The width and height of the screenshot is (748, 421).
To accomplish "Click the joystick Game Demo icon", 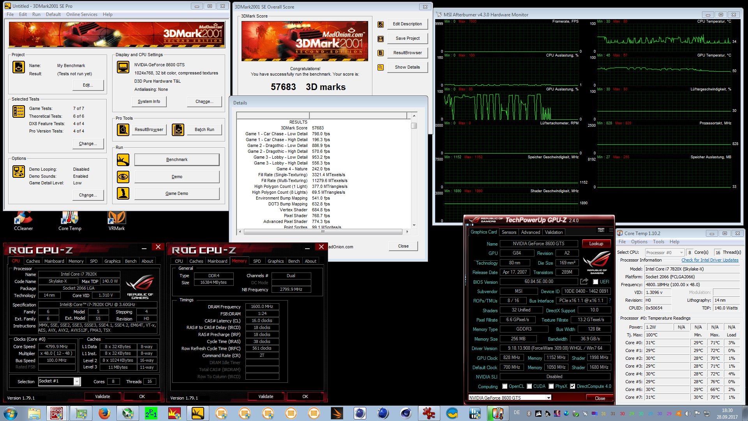I will tap(123, 193).
